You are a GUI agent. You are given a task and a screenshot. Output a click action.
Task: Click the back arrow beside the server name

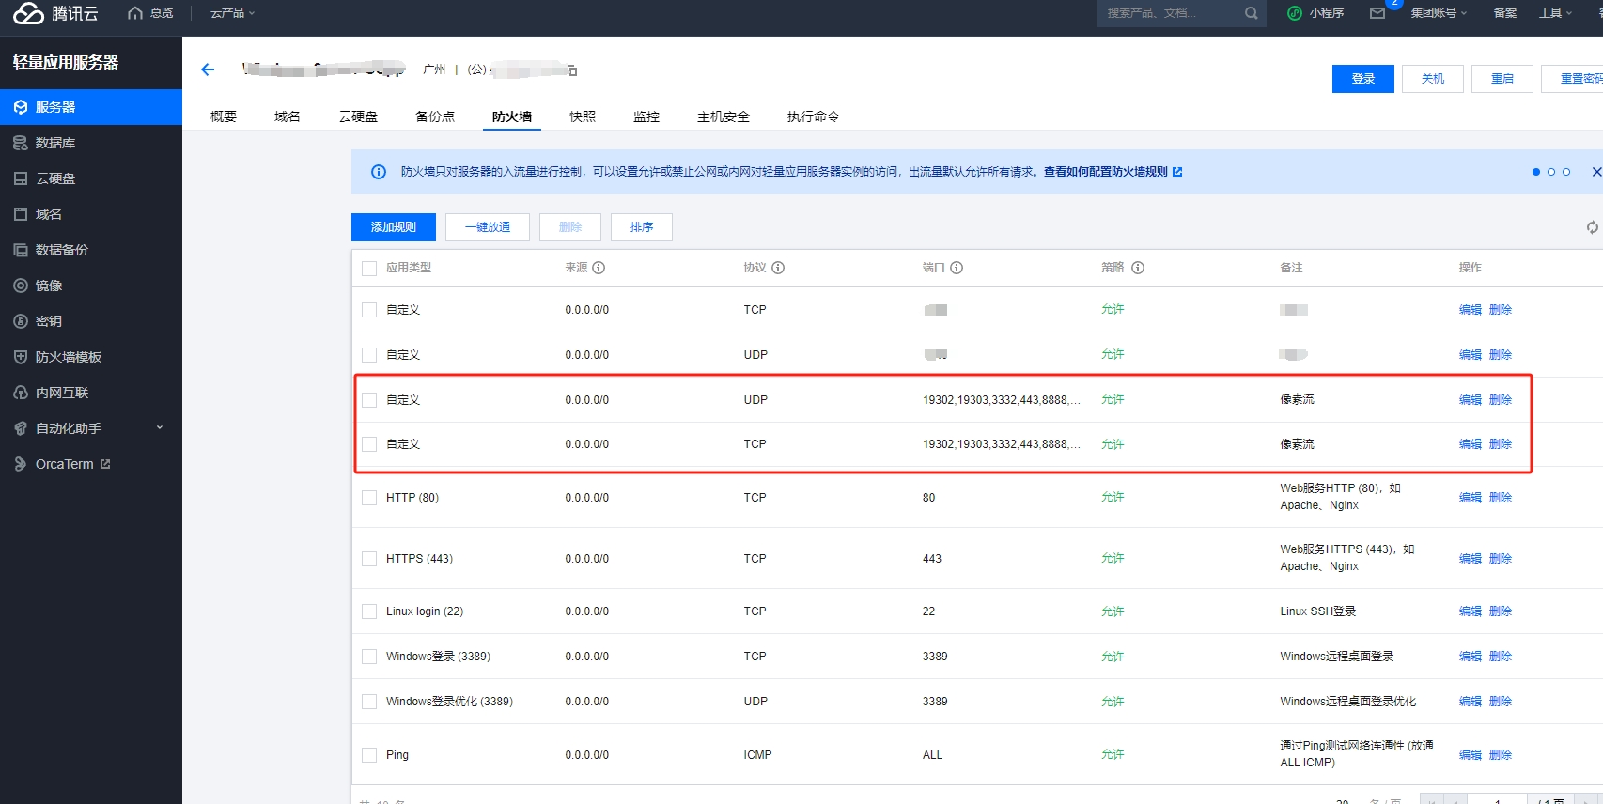pos(208,70)
